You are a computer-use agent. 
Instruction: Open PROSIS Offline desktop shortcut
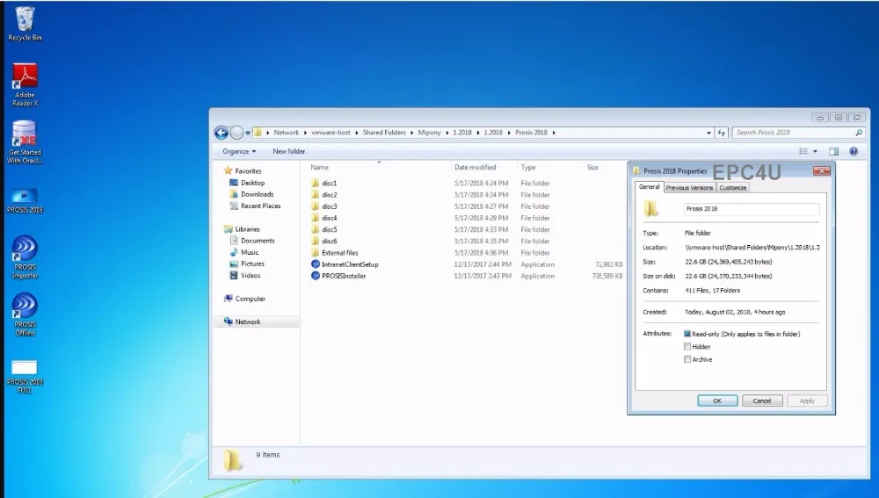[x=25, y=307]
